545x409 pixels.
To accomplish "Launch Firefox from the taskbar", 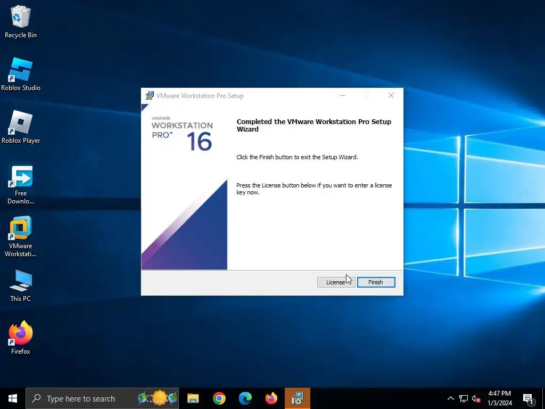I will tap(271, 398).
